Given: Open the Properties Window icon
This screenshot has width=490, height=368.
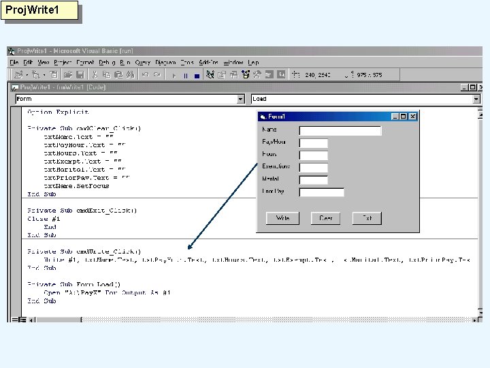Looking at the screenshot, I should (x=222, y=75).
